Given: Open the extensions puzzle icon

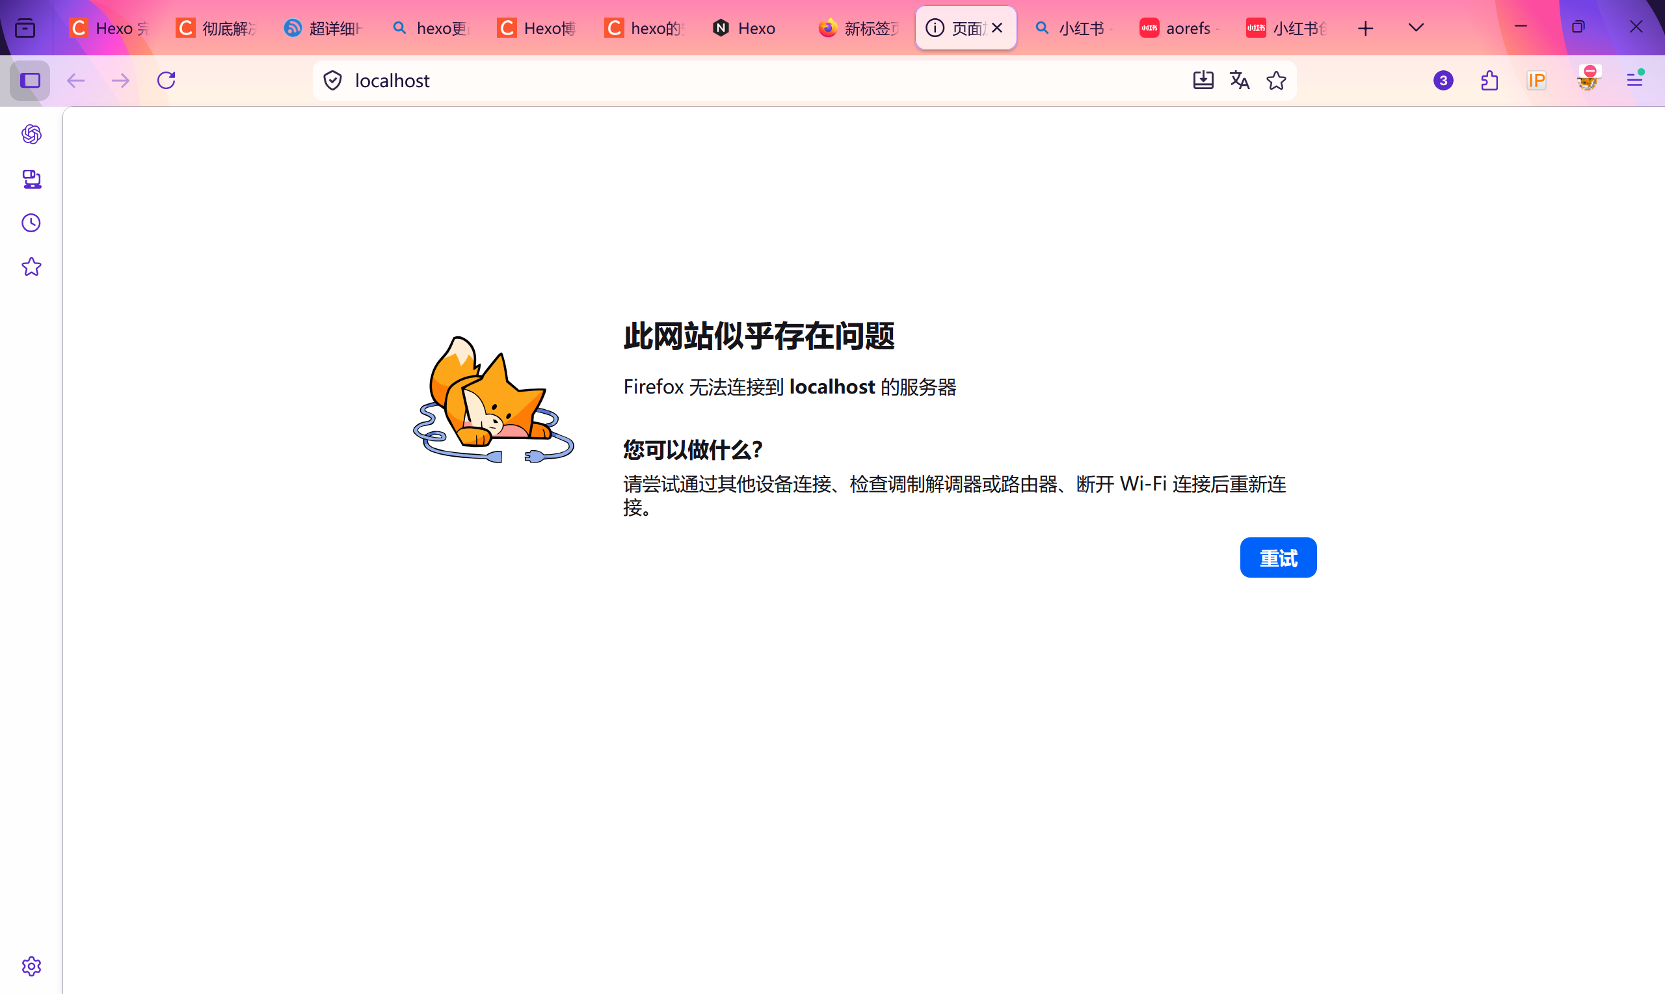Looking at the screenshot, I should pos(1489,81).
